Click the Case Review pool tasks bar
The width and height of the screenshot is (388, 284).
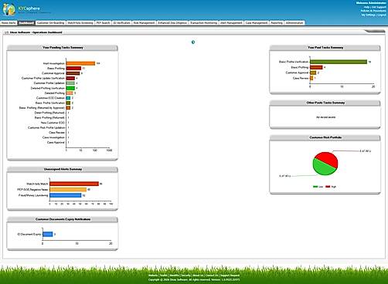pyautogui.click(x=311, y=78)
